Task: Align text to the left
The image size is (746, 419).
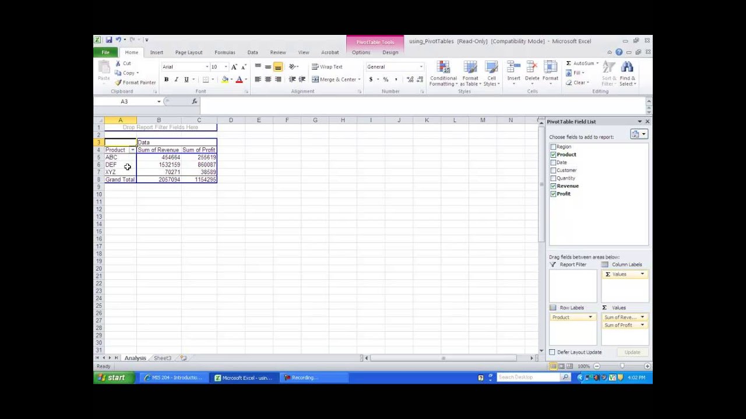Action: pos(258,79)
